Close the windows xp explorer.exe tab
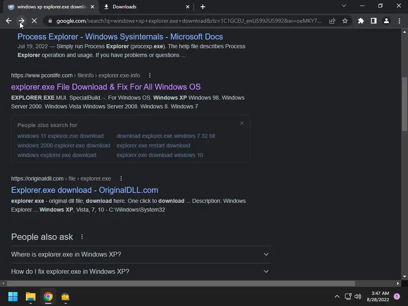The height and width of the screenshot is (306, 408). pos(92,7)
